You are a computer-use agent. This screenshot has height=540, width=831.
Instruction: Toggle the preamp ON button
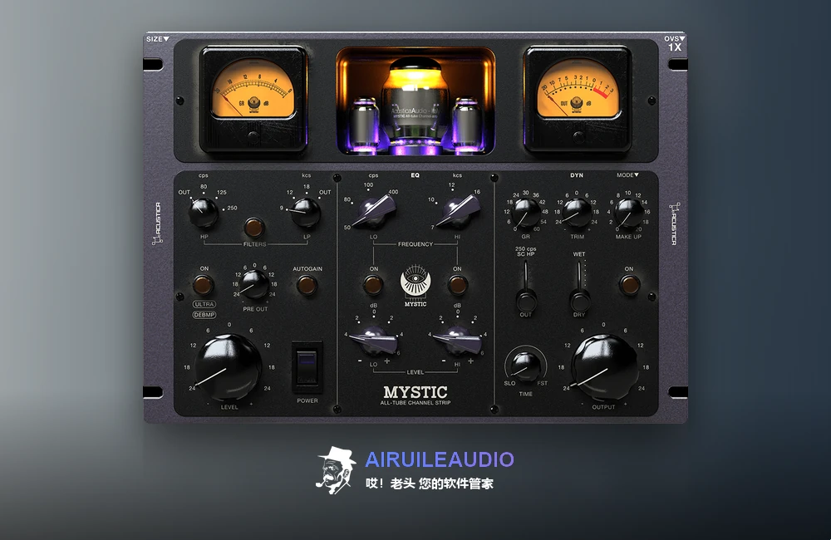(203, 285)
